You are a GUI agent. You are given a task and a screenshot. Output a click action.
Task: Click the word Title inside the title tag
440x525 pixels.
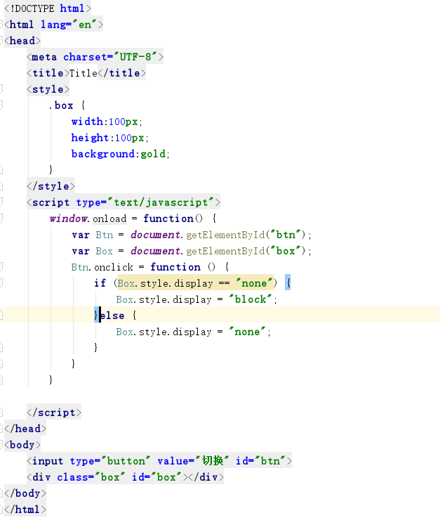click(83, 73)
